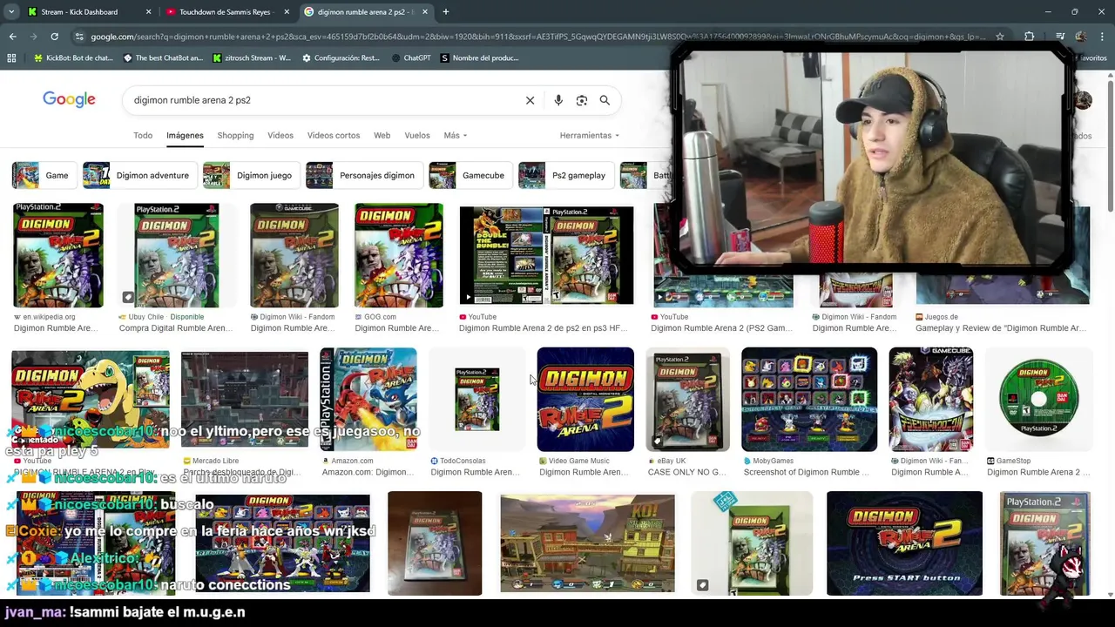Reload the page with the refresh icon
Image resolution: width=1115 pixels, height=627 pixels.
point(54,37)
